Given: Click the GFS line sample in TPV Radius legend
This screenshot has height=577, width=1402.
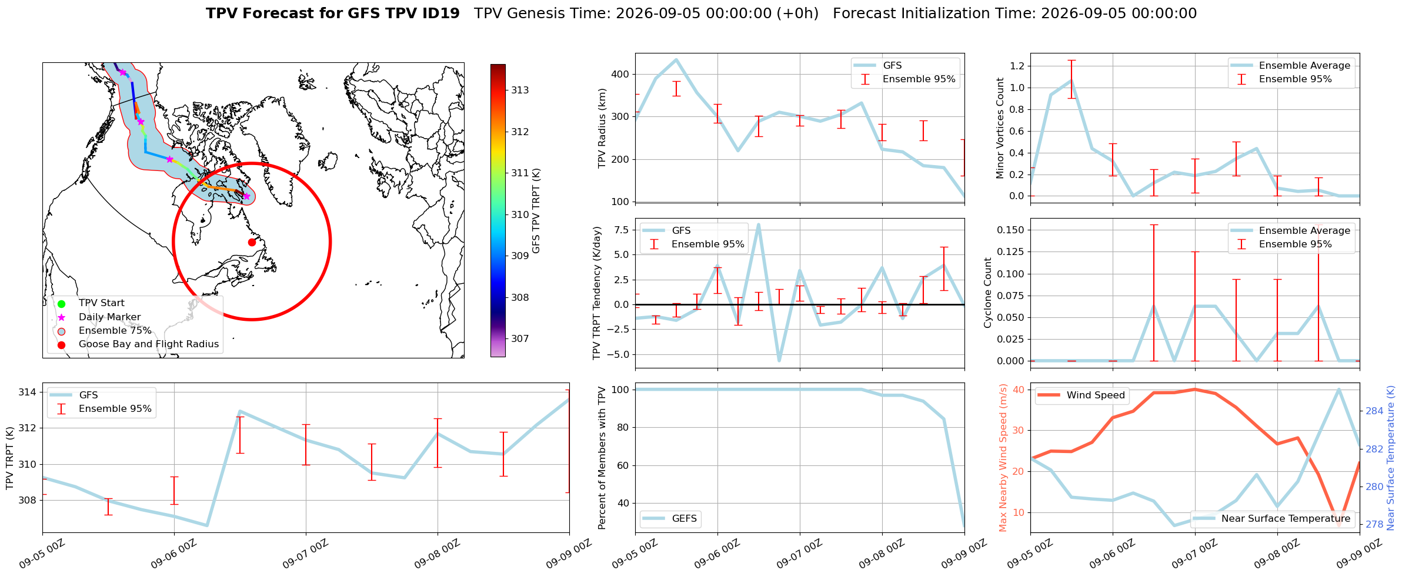Looking at the screenshot, I should click(865, 66).
